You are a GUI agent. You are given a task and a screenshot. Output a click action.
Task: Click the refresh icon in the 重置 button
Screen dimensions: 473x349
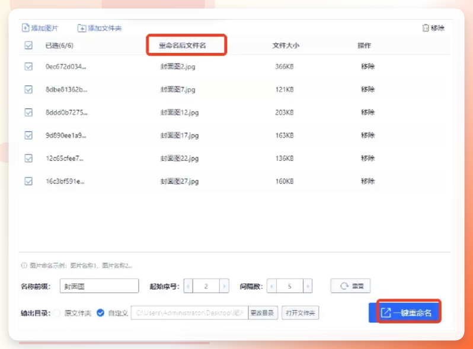344,286
